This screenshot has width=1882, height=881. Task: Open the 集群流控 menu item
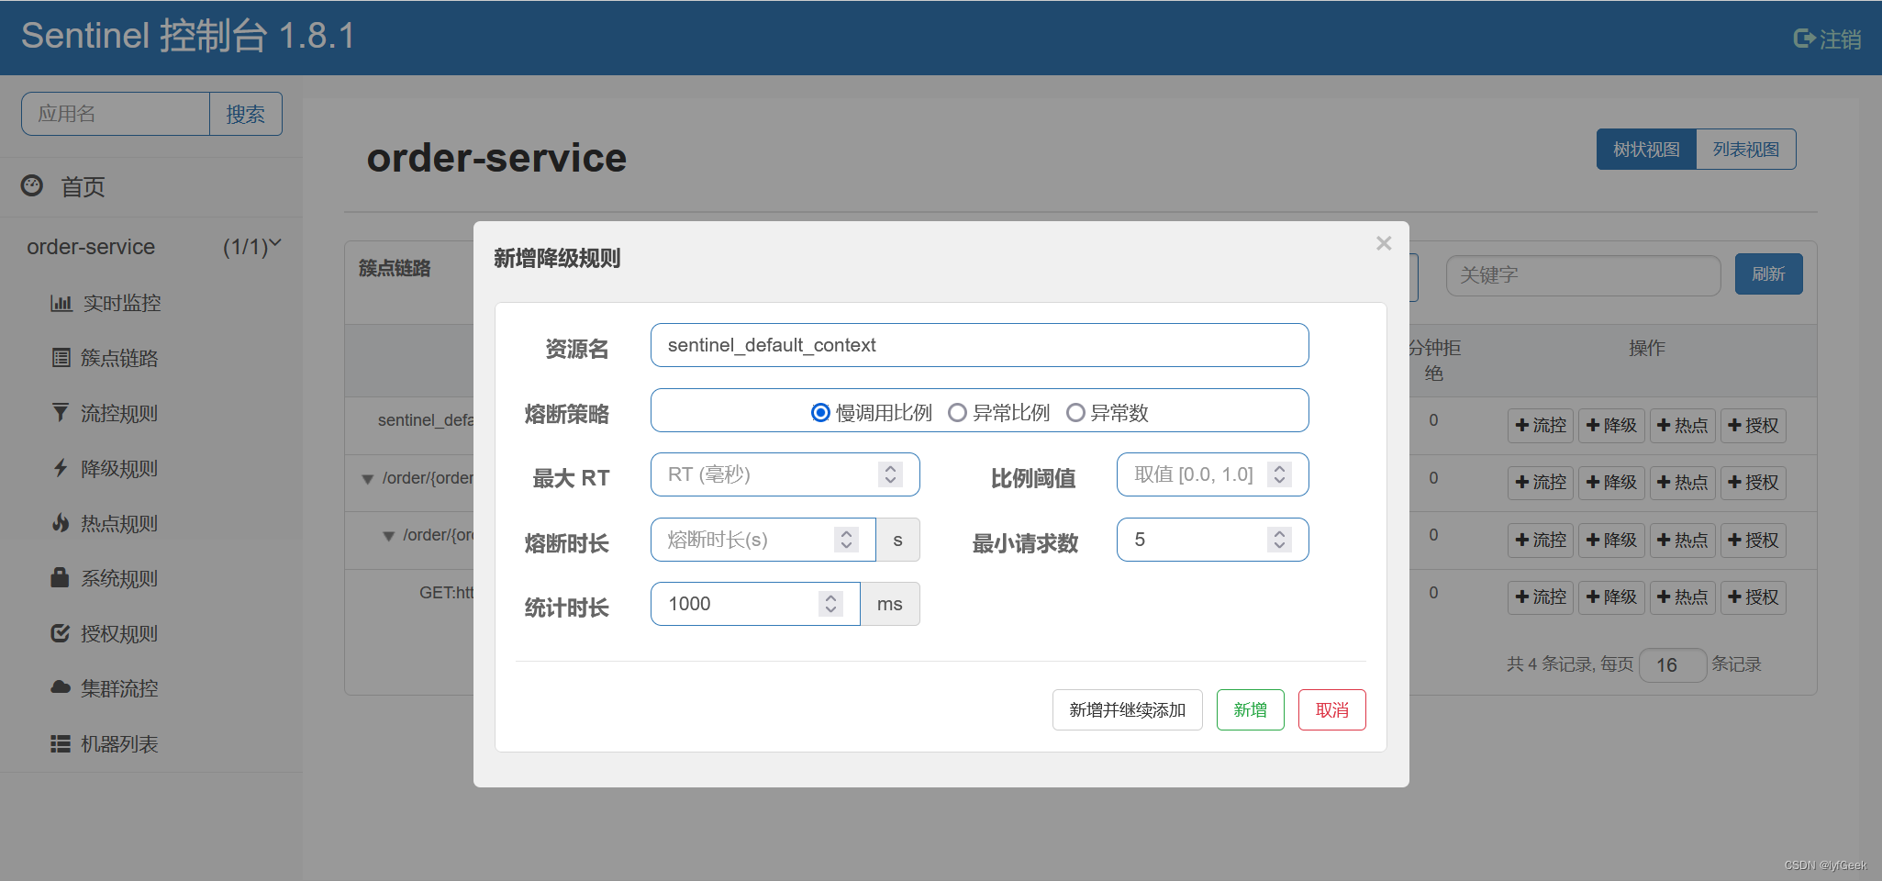click(119, 688)
